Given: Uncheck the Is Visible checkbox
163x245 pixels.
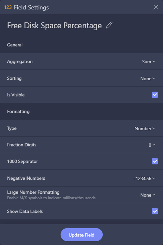Looking at the screenshot, I should coord(155,95).
